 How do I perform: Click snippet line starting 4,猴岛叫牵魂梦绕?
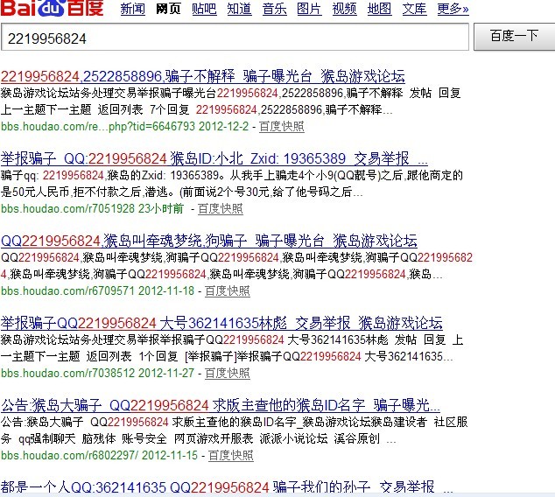click(x=221, y=274)
